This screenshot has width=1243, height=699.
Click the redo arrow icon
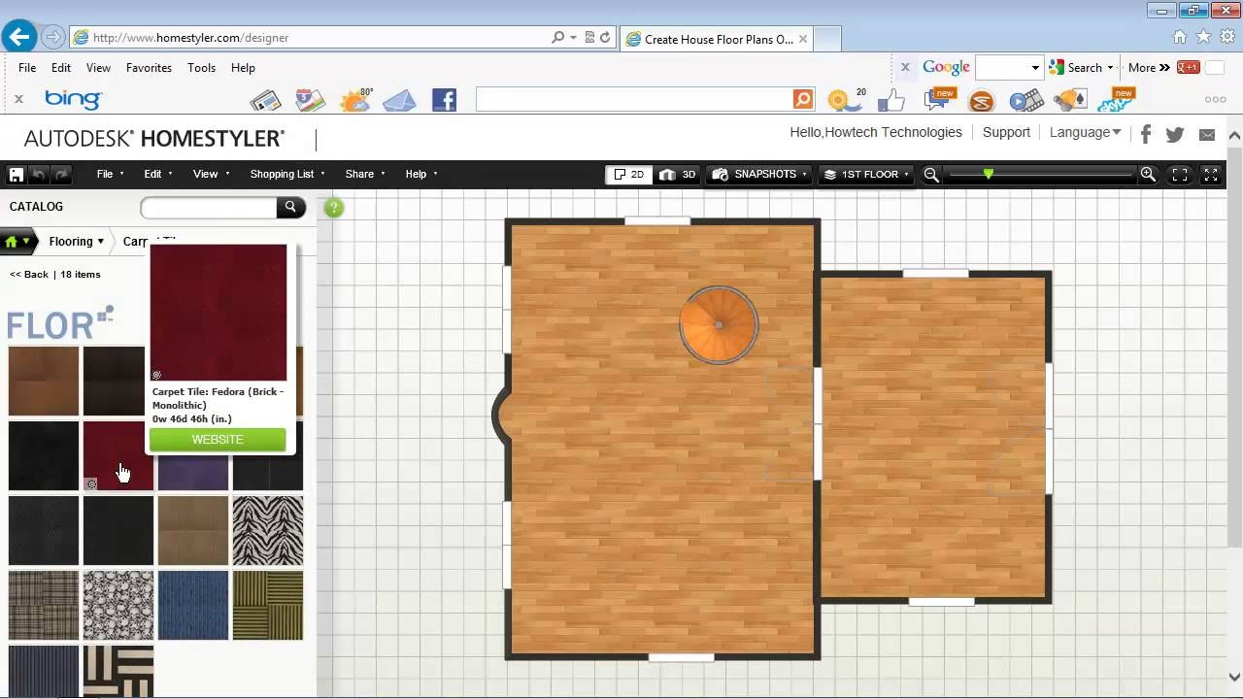(62, 175)
